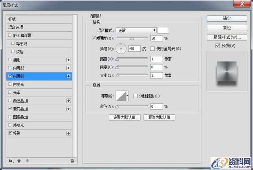Click plus icon on unchecked 内阴影 row

click(69, 68)
